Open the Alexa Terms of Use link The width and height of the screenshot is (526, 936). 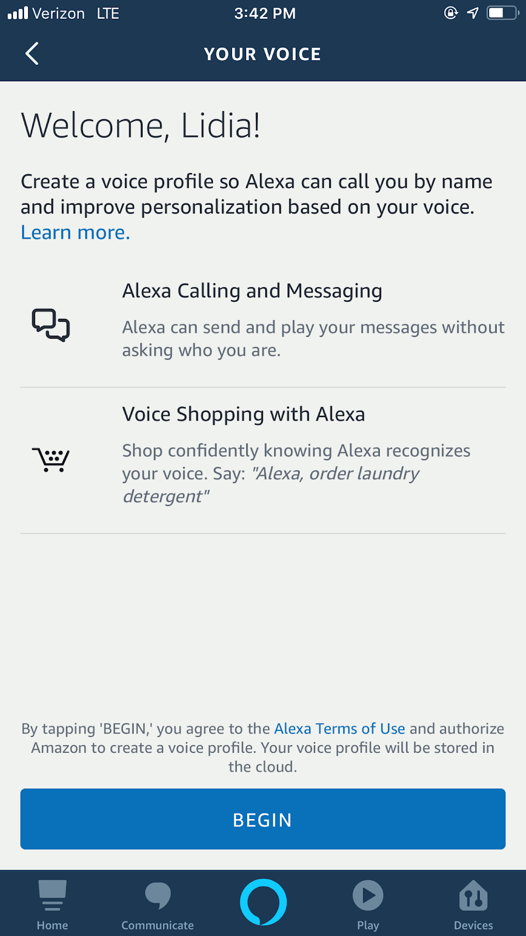pos(340,728)
